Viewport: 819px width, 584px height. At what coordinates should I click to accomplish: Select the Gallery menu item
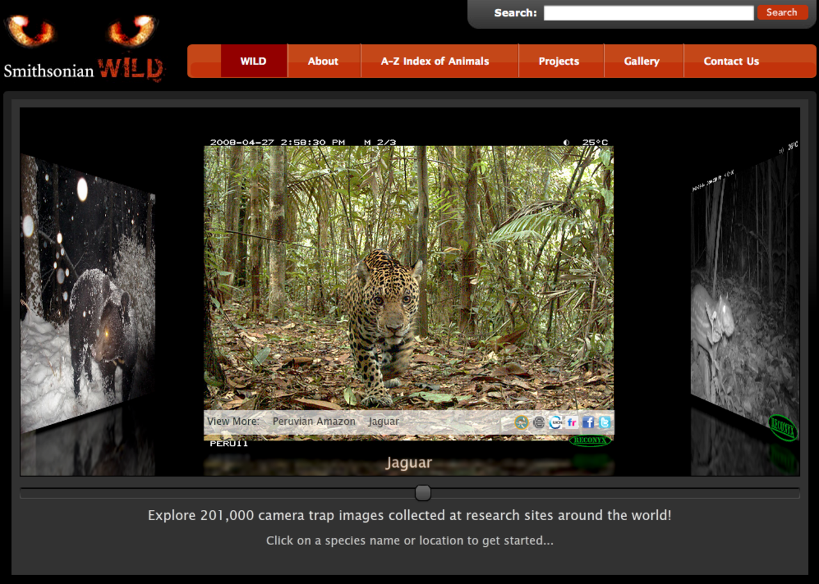click(x=642, y=61)
